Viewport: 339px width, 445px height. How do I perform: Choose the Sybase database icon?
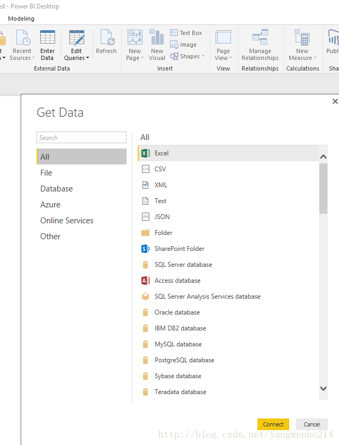[x=146, y=376]
